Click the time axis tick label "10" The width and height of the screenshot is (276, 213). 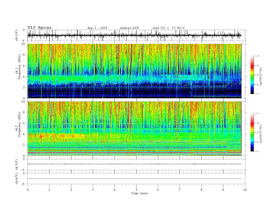(245, 190)
